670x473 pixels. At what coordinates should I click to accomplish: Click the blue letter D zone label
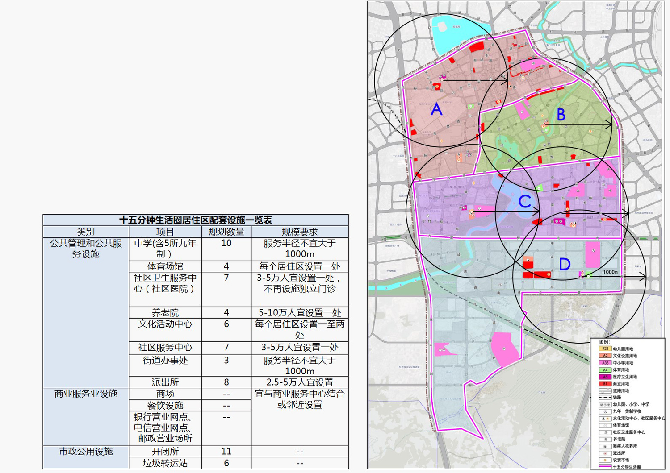[565, 264]
